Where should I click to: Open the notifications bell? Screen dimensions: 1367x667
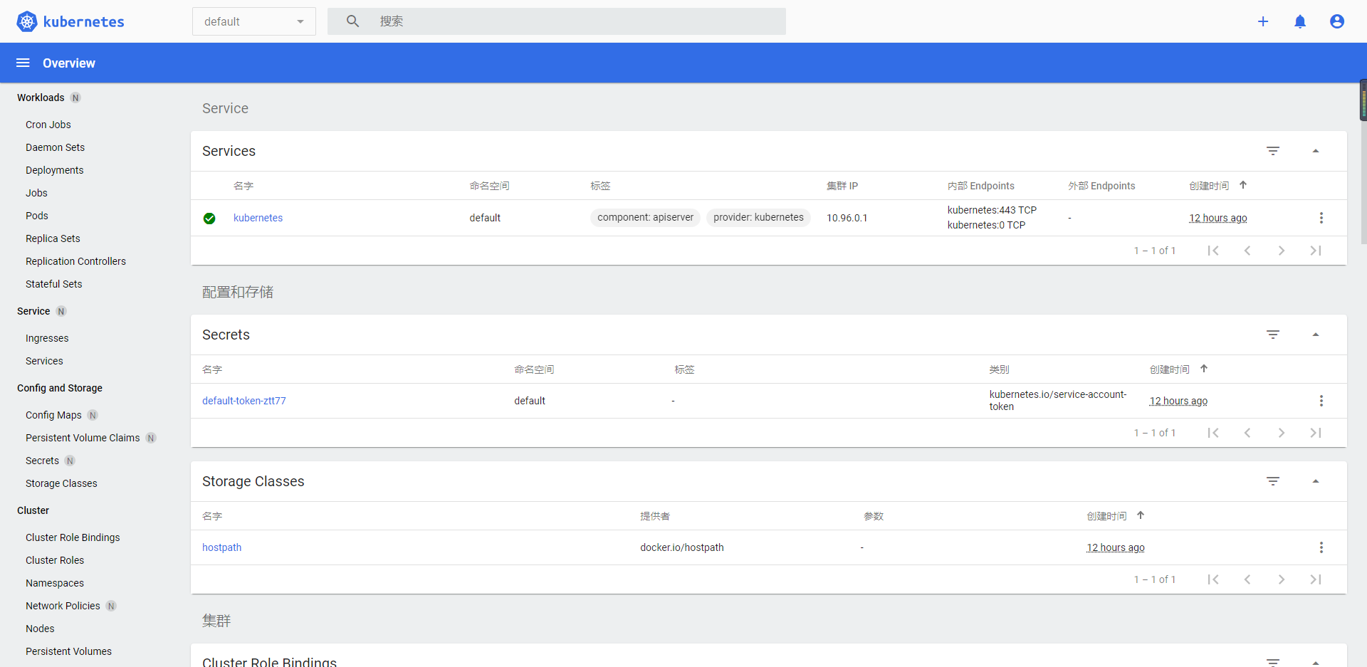(x=1300, y=21)
